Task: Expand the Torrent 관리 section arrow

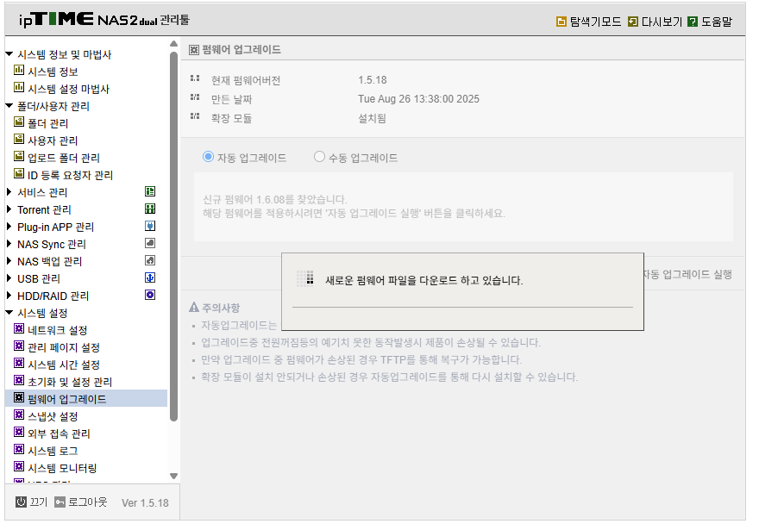Action: coord(9,209)
